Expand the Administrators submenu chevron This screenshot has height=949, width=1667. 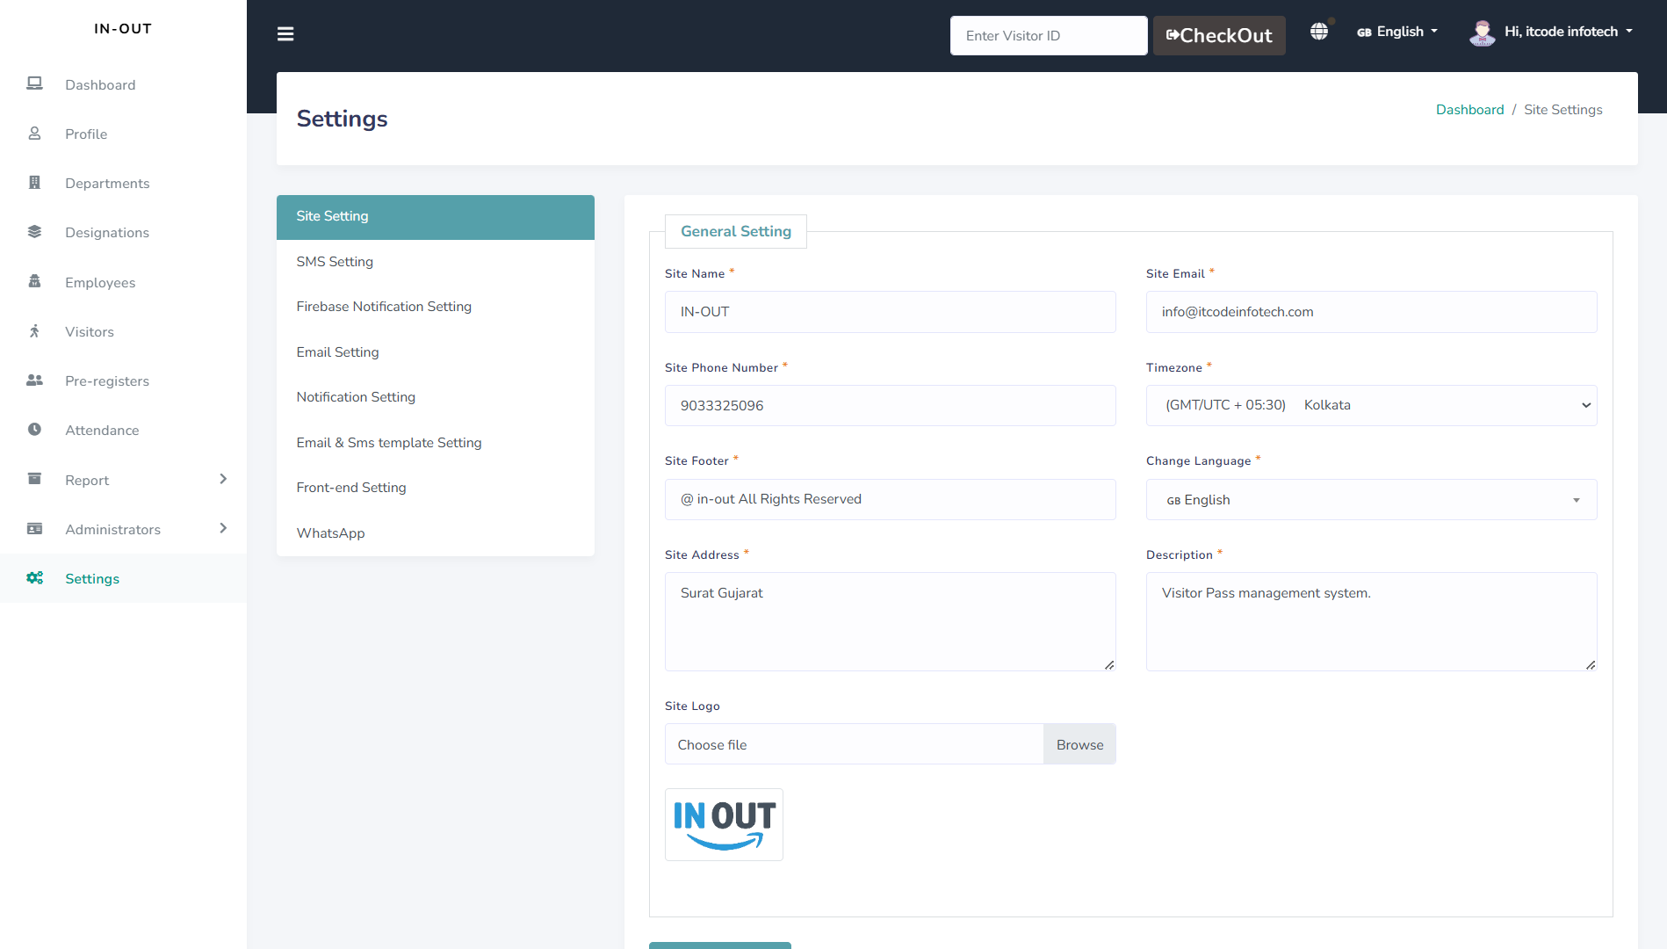(x=223, y=528)
